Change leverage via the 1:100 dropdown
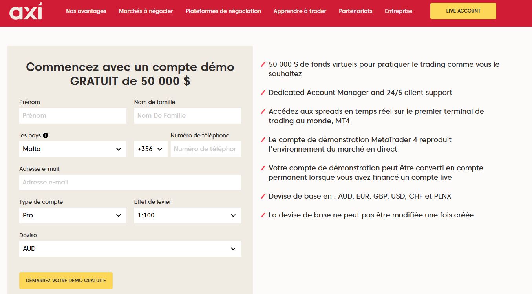The width and height of the screenshot is (532, 294). 187,215
